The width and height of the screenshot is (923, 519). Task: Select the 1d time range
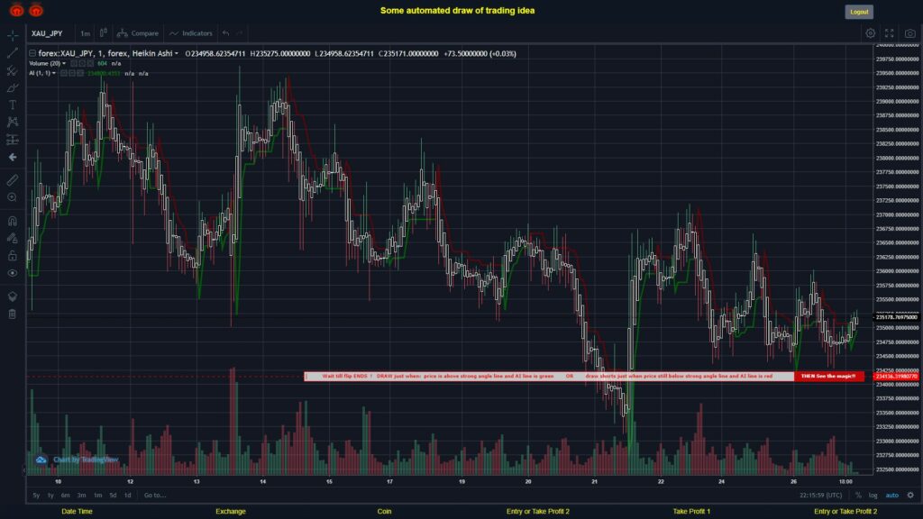click(x=128, y=496)
